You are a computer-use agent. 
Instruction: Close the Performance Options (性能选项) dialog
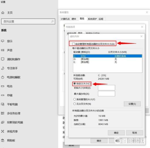[142, 27]
